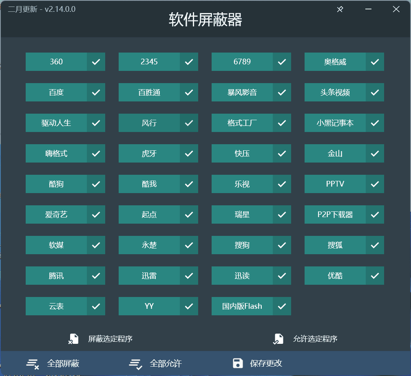Click the save changes floppy disk icon

(x=238, y=363)
